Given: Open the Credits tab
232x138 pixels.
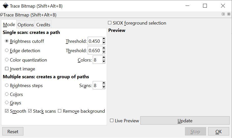Looking at the screenshot, I should [43, 25].
